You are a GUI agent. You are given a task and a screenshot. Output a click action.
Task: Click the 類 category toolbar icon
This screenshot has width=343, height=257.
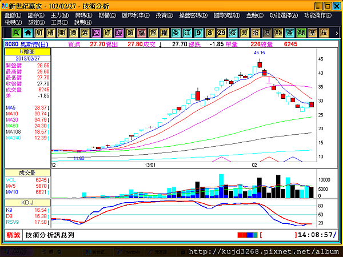tap(130, 33)
